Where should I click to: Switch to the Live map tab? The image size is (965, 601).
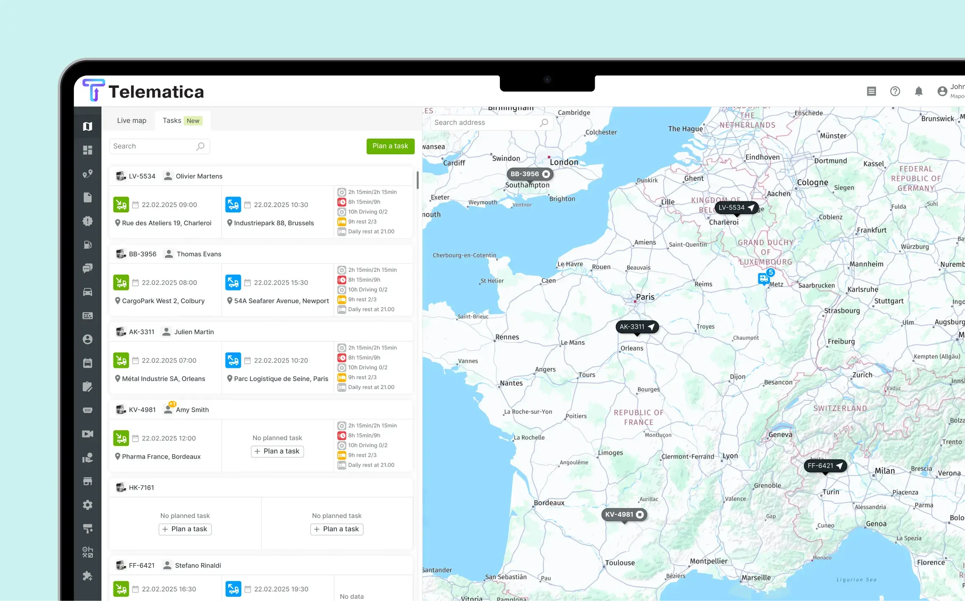(x=132, y=120)
